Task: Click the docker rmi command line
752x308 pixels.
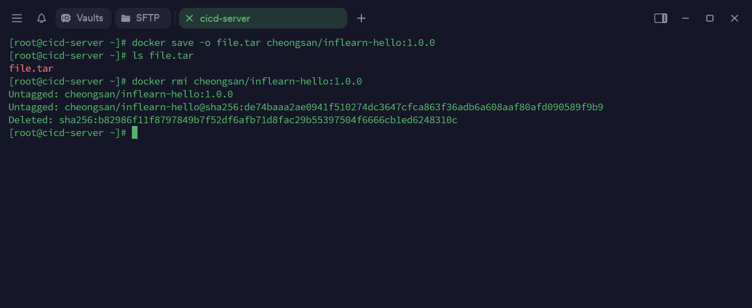Action: coord(247,81)
